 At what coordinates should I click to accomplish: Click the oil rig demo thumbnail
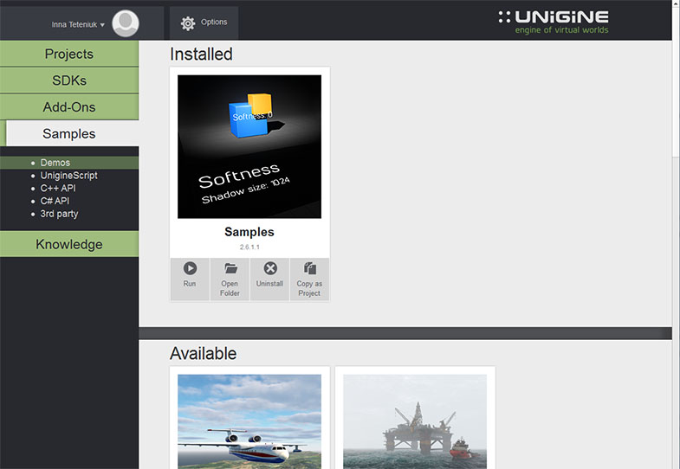pos(415,421)
